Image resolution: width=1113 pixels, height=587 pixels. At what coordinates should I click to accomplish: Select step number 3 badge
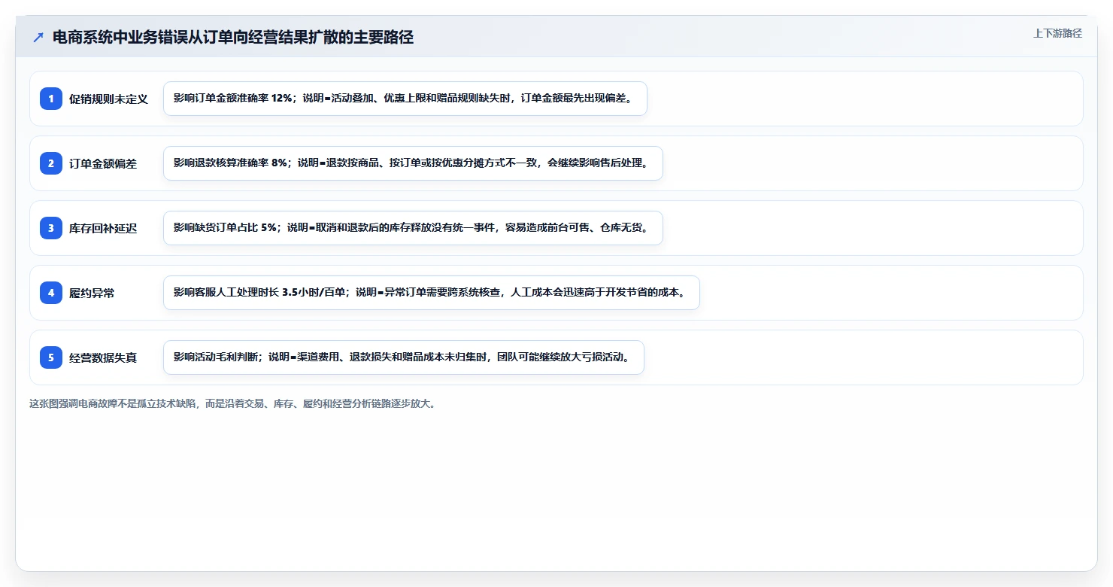[51, 228]
